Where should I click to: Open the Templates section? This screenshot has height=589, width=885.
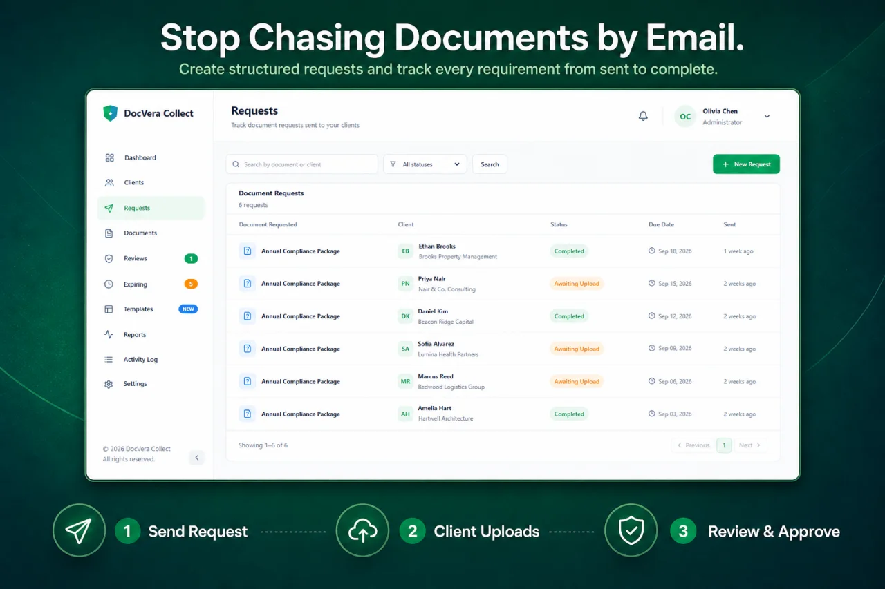(151, 309)
